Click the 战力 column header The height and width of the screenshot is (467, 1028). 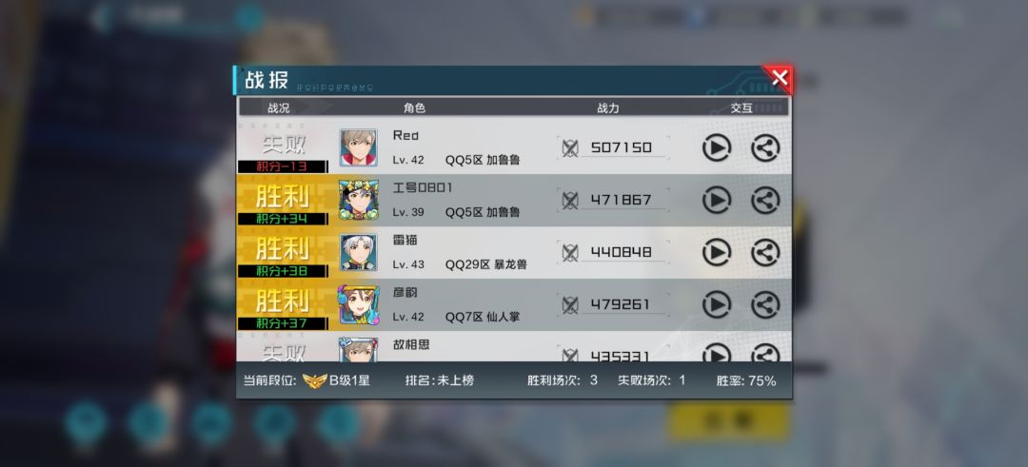(607, 108)
